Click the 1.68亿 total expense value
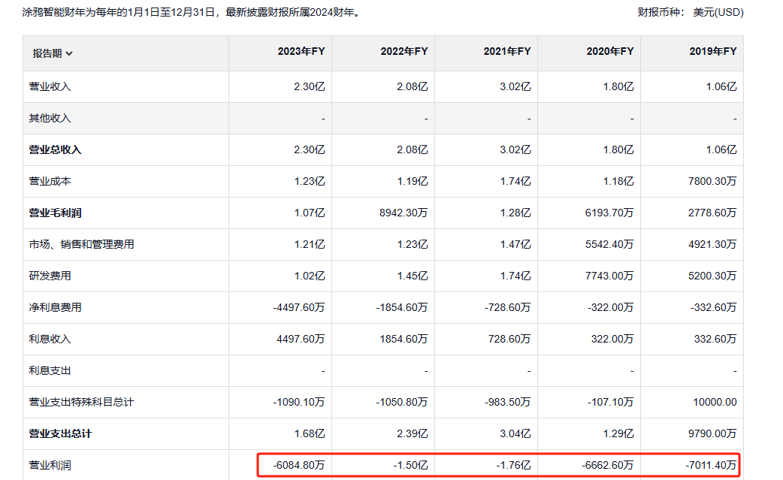This screenshot has width=783, height=480. coord(310,433)
